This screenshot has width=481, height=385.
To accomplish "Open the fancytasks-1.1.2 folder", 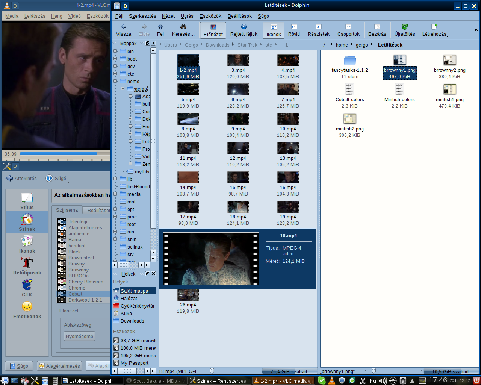I will click(x=350, y=67).
